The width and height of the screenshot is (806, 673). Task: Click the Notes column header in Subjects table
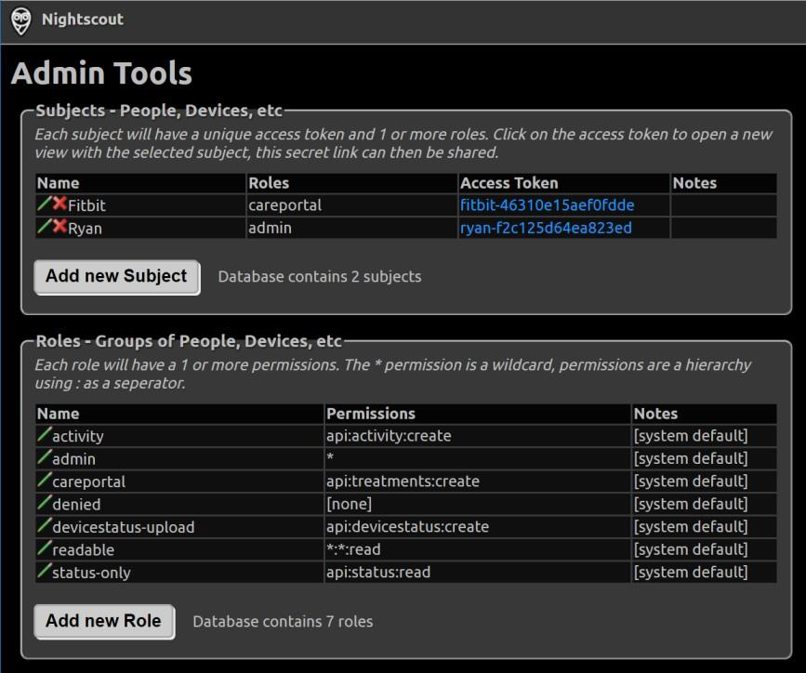pyautogui.click(x=694, y=183)
